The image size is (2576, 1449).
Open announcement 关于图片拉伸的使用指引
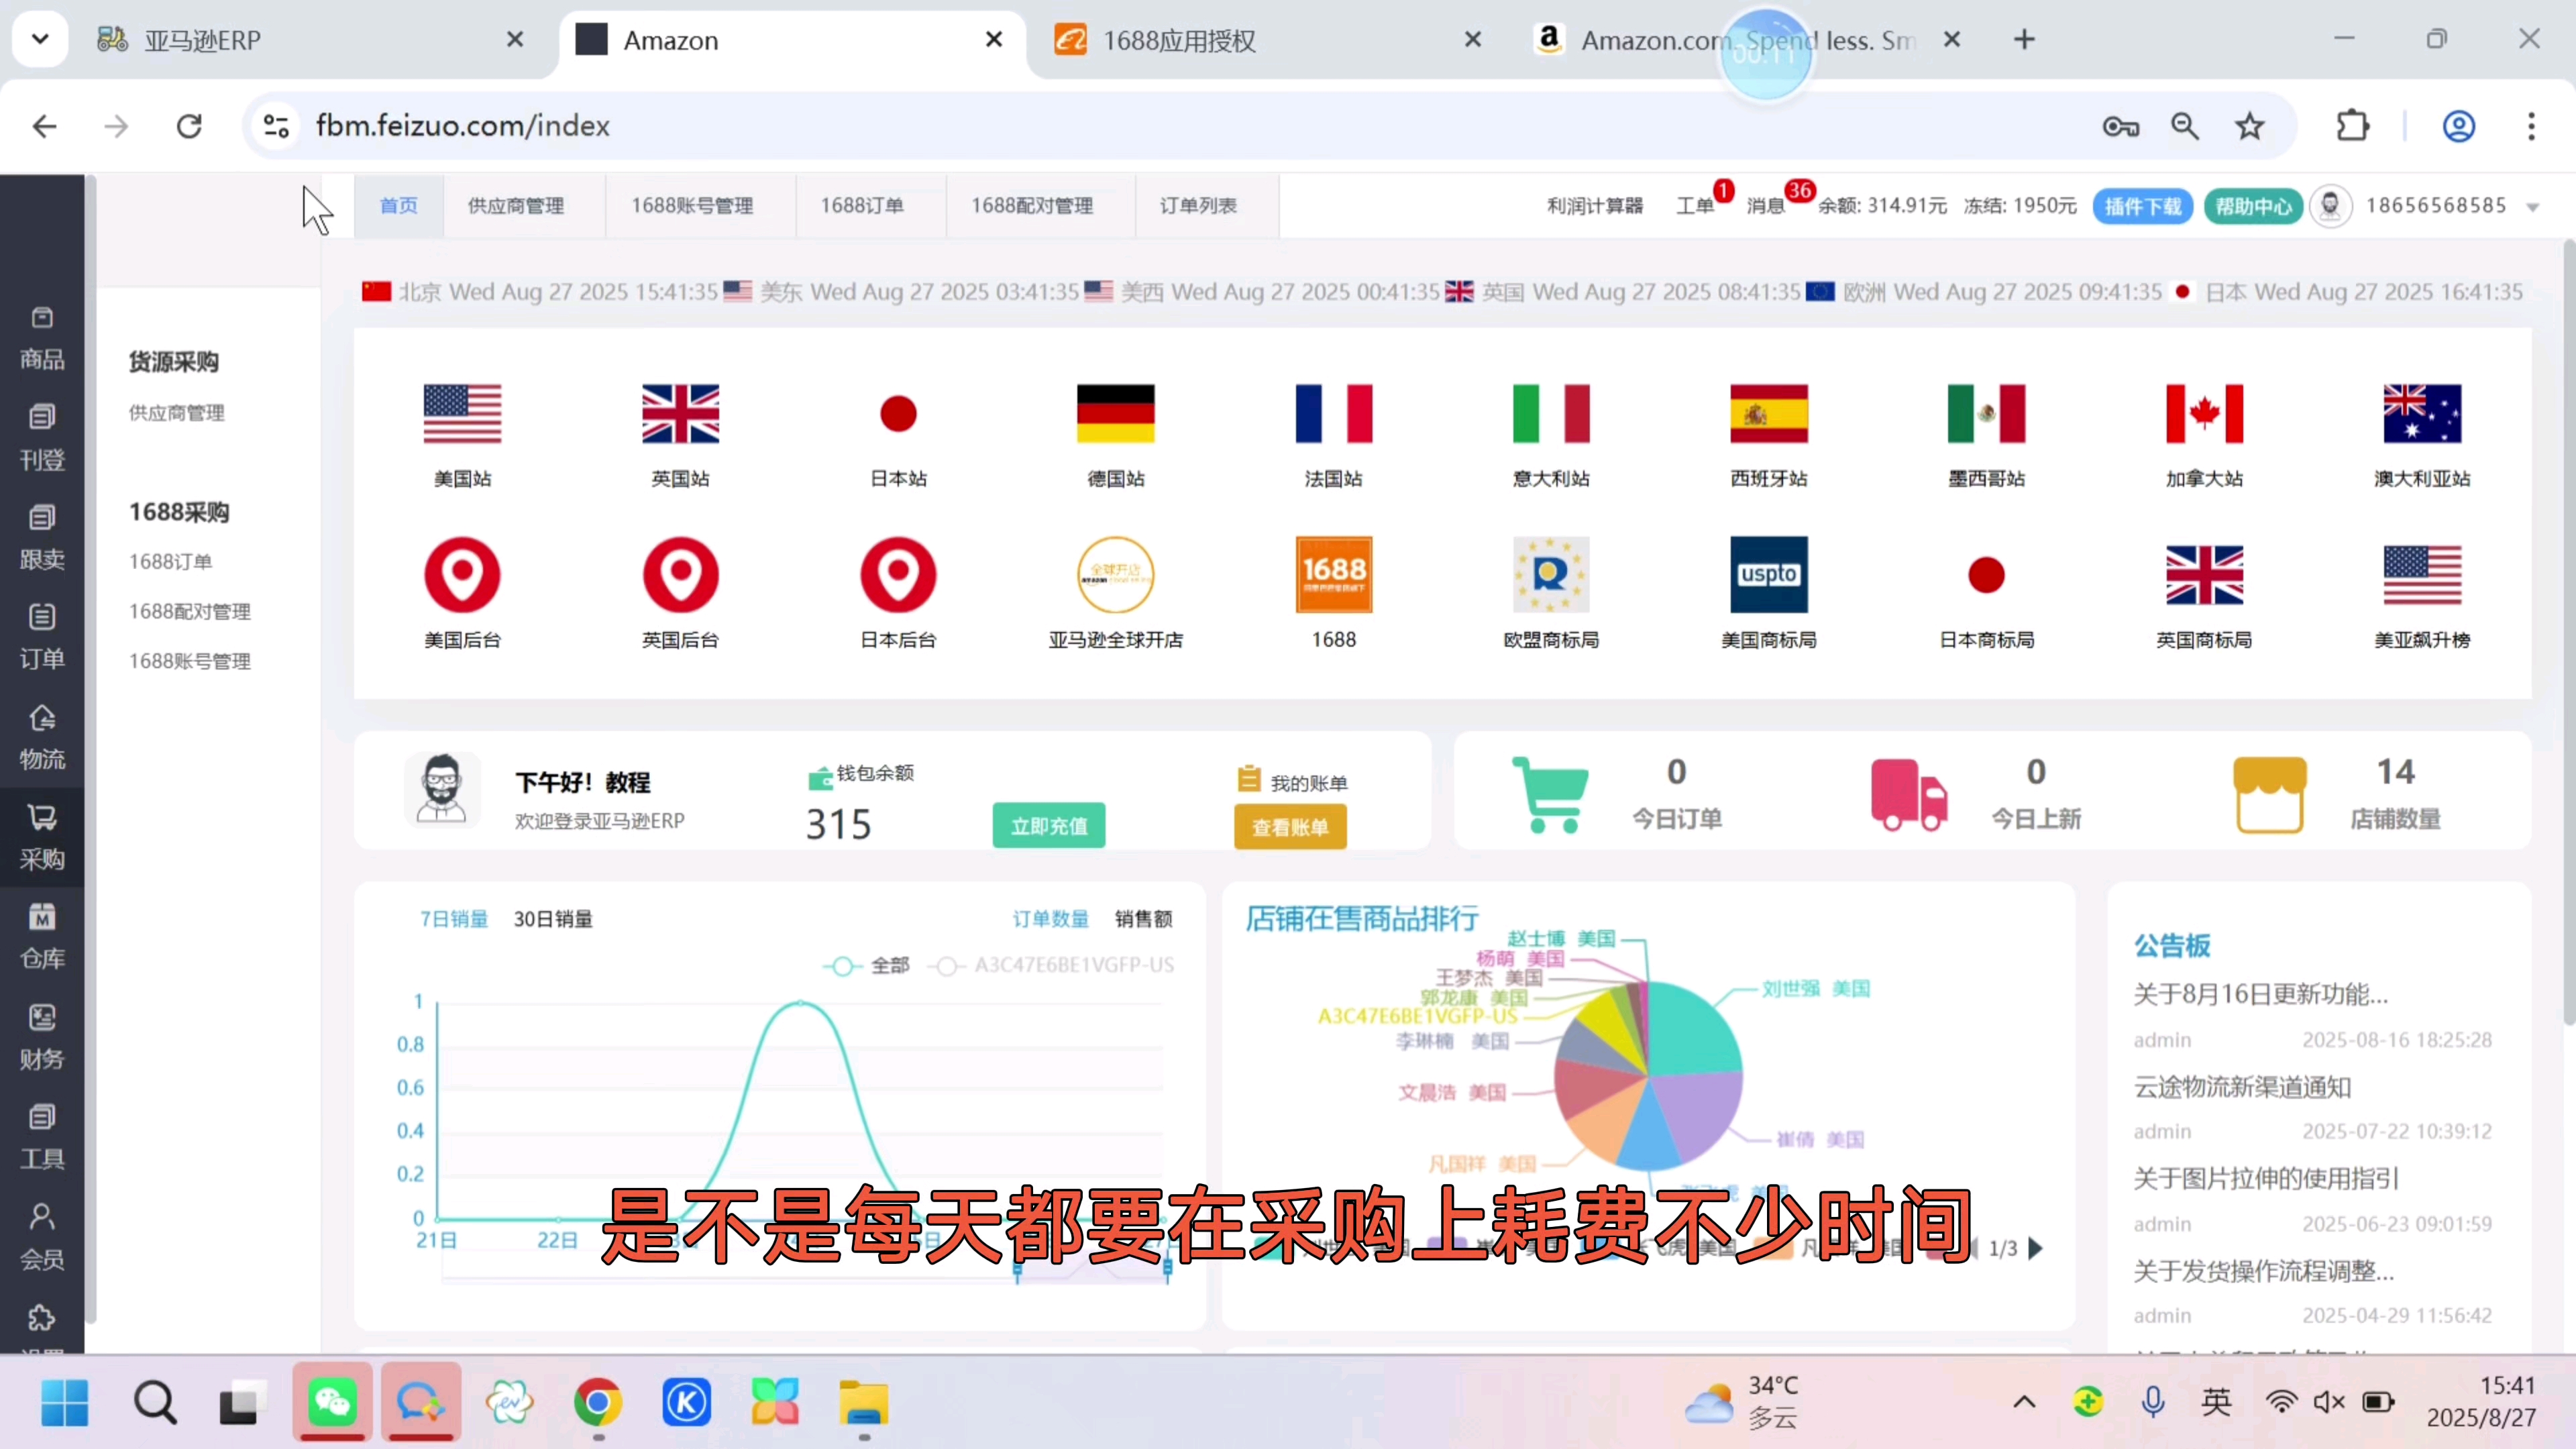point(2266,1179)
